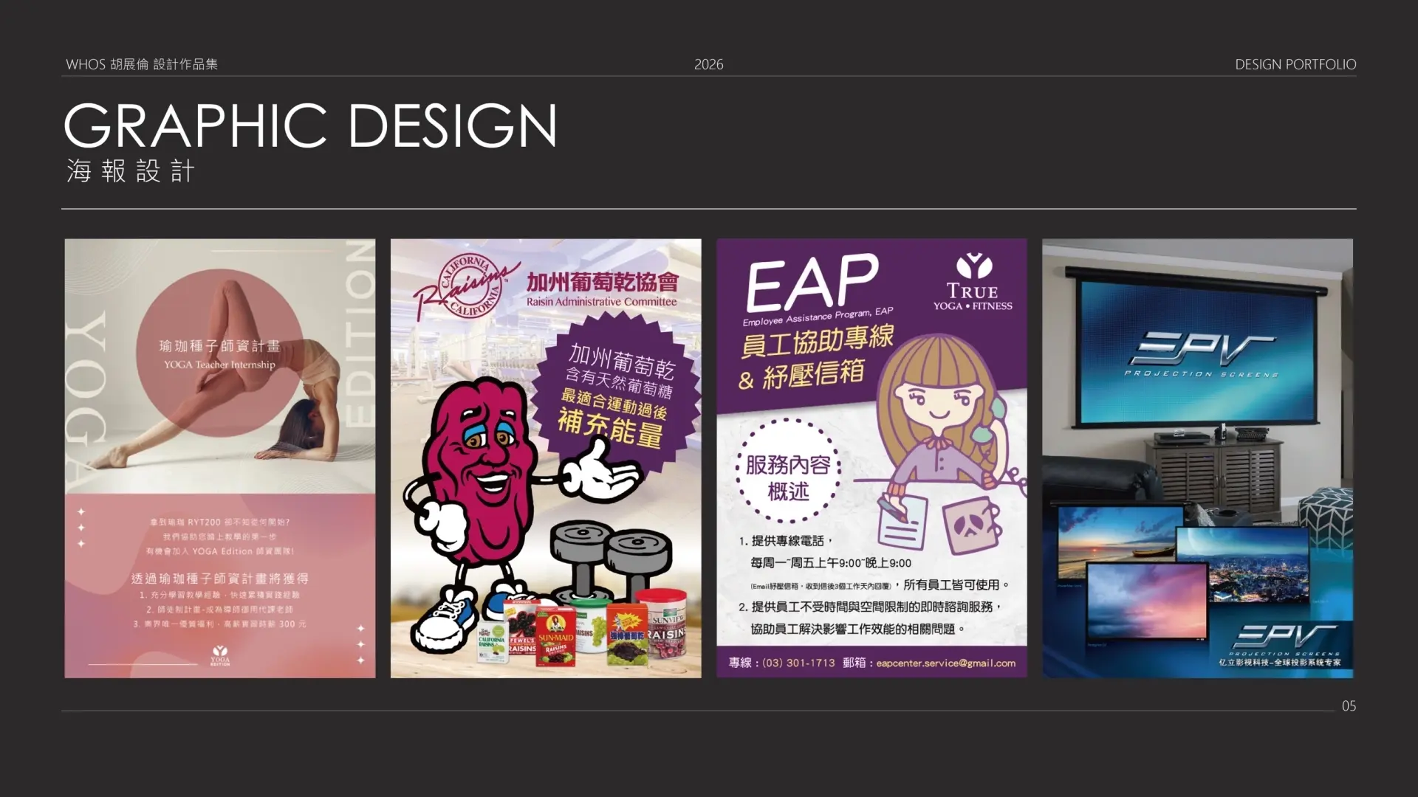This screenshot has height=797, width=1418.
Task: Open the EPV projection screens poster
Action: click(x=1197, y=458)
